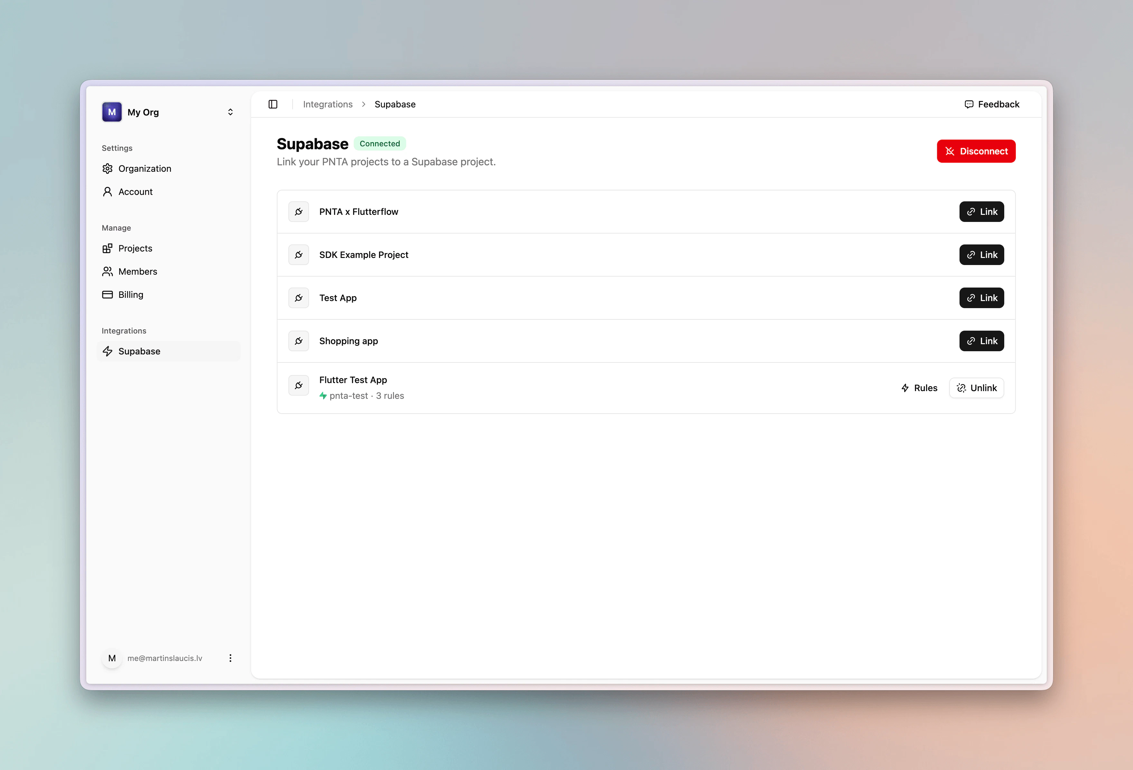Image resolution: width=1133 pixels, height=770 pixels.
Task: Click the Manage section label
Action: (116, 228)
